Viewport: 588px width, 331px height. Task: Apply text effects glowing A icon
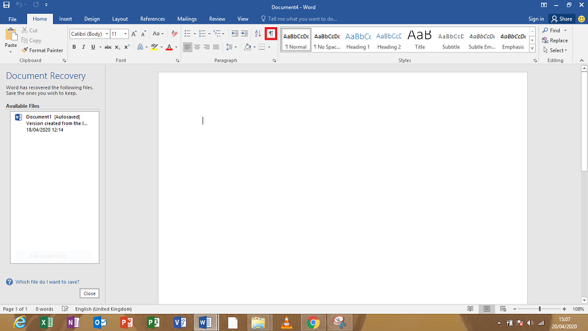(x=140, y=47)
